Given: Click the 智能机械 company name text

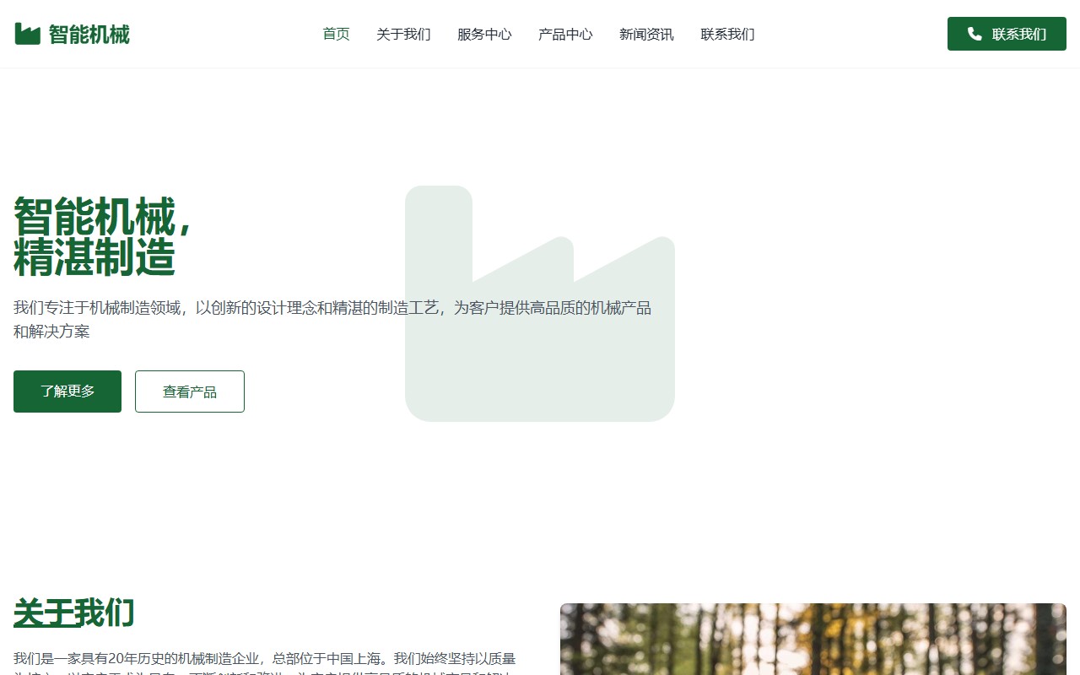Looking at the screenshot, I should coord(89,33).
